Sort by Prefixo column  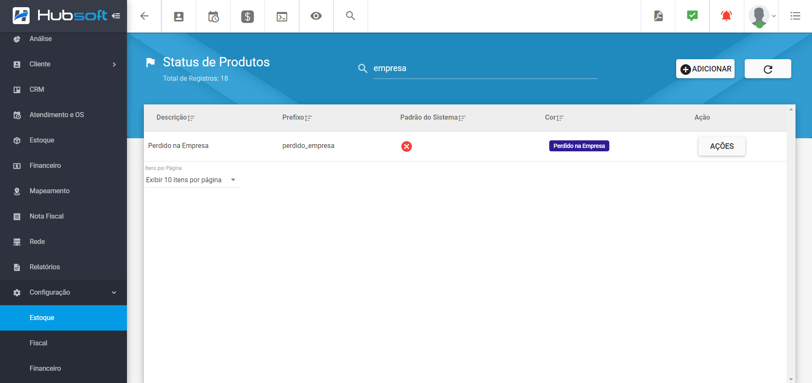297,118
